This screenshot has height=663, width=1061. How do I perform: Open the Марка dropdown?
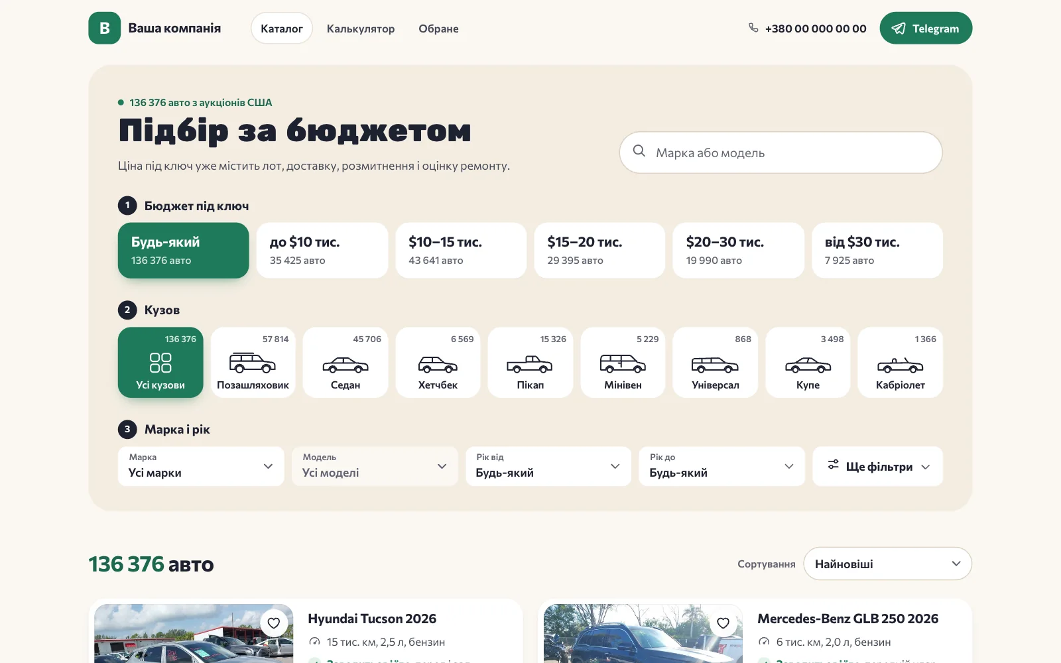[201, 466]
